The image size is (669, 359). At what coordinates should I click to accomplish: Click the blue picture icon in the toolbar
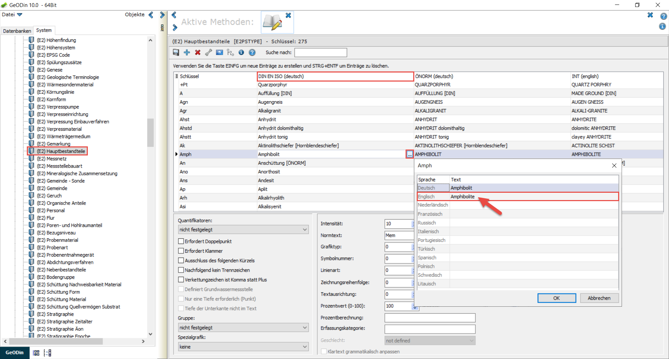tap(219, 52)
